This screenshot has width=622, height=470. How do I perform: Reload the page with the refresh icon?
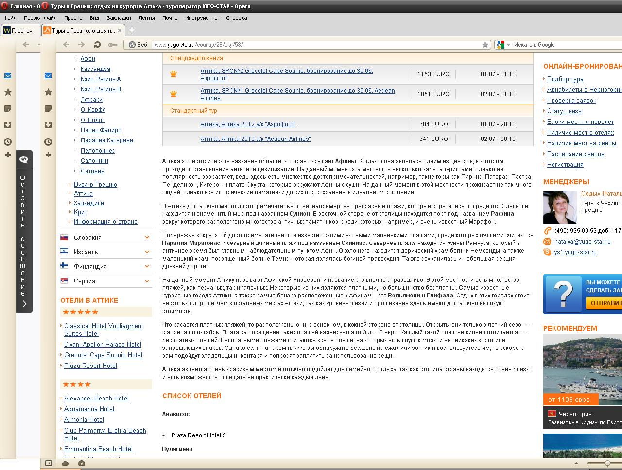click(97, 45)
